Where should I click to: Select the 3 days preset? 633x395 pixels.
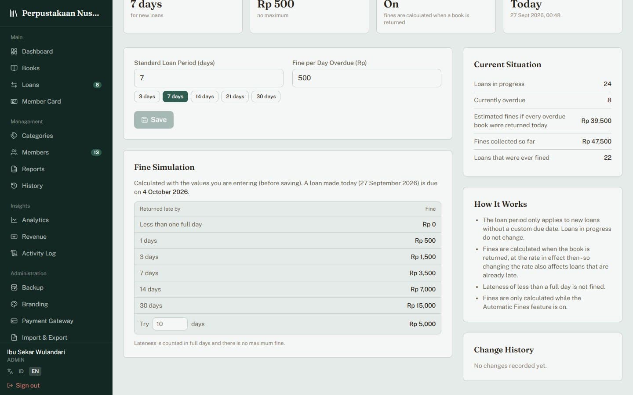pos(147,97)
